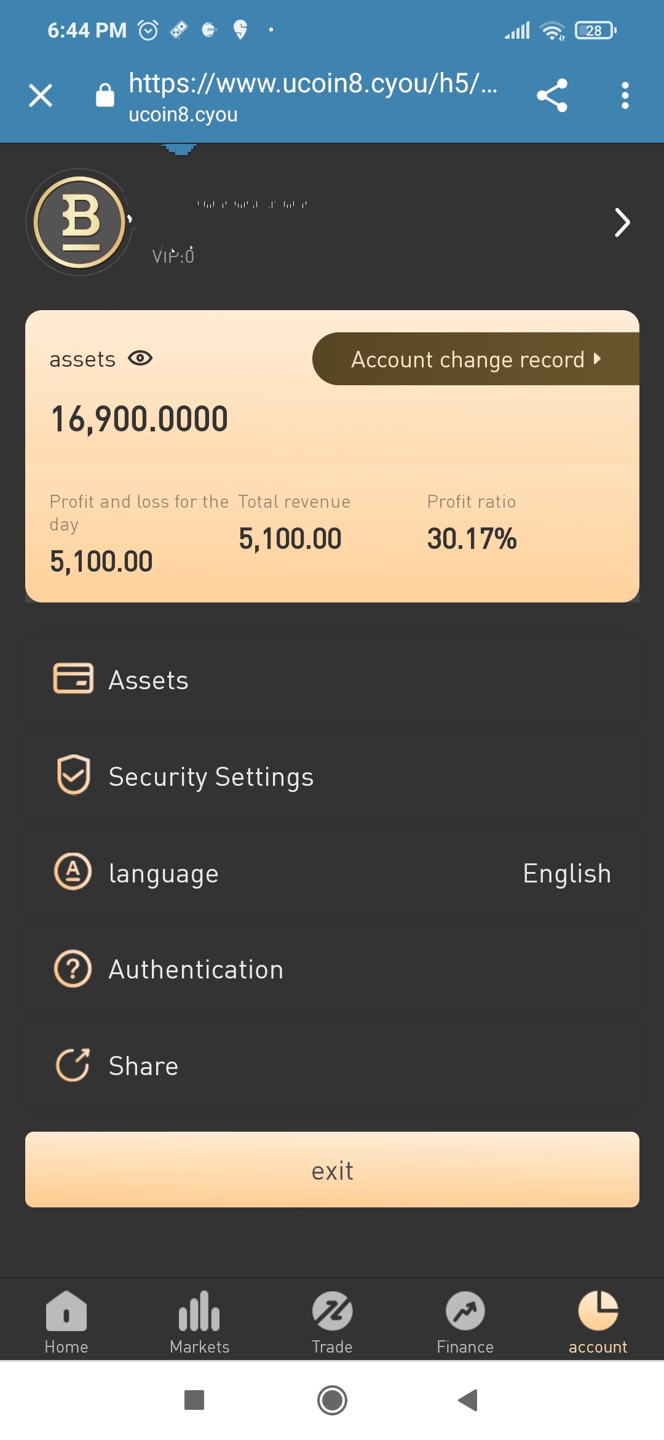Share the page via browser share icon
The image size is (664, 1440).
pyautogui.click(x=551, y=95)
